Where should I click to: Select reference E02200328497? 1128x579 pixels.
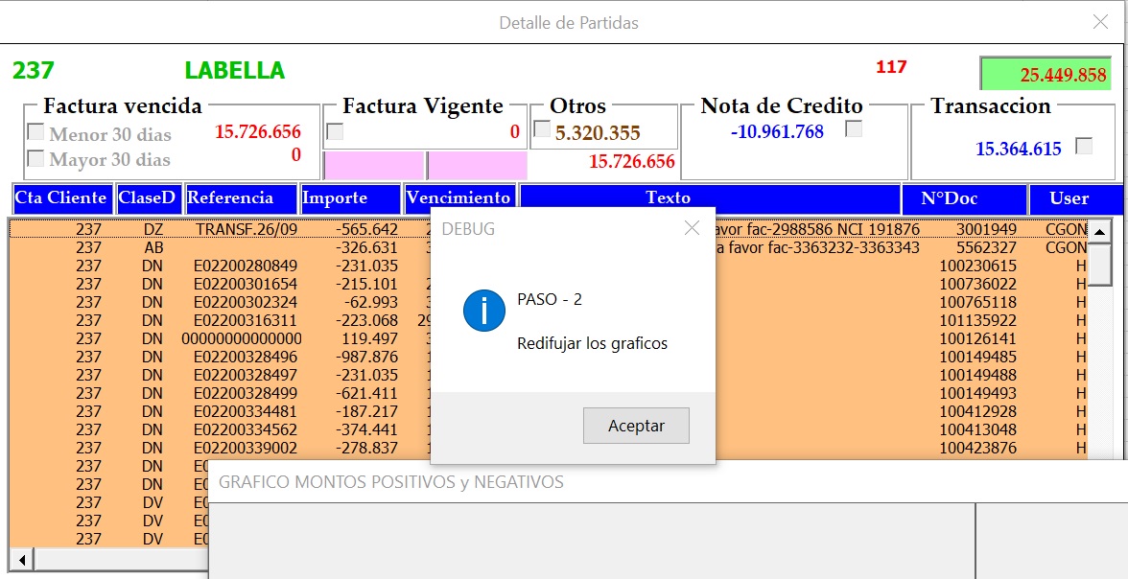[x=246, y=375]
